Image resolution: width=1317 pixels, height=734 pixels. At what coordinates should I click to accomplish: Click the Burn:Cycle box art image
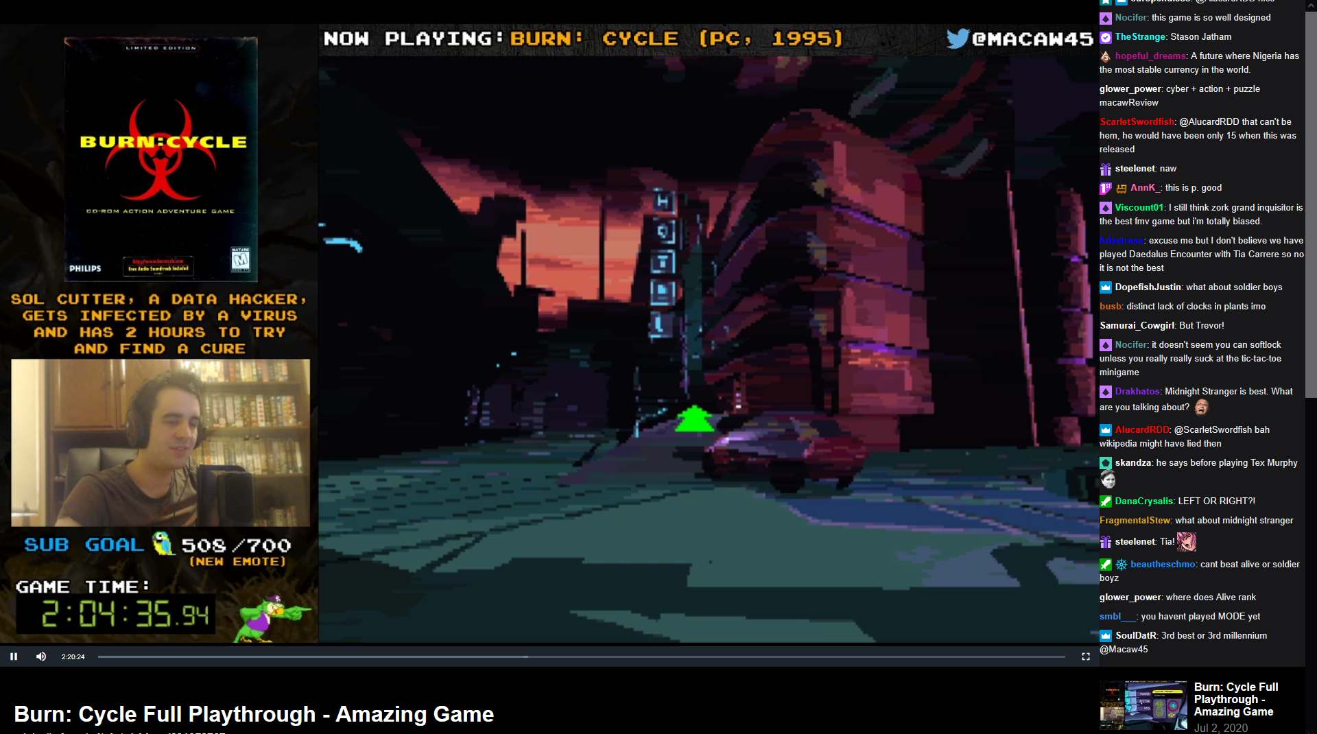161,159
